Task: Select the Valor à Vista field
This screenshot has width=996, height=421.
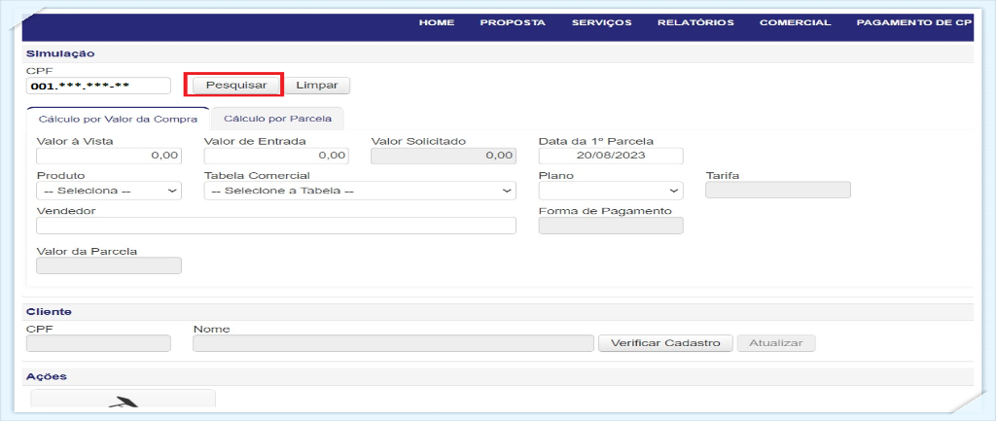Action: coord(109,156)
